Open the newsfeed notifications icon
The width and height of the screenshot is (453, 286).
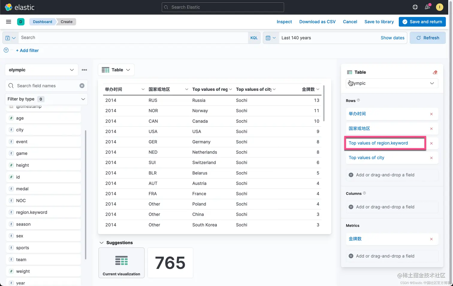(x=428, y=7)
